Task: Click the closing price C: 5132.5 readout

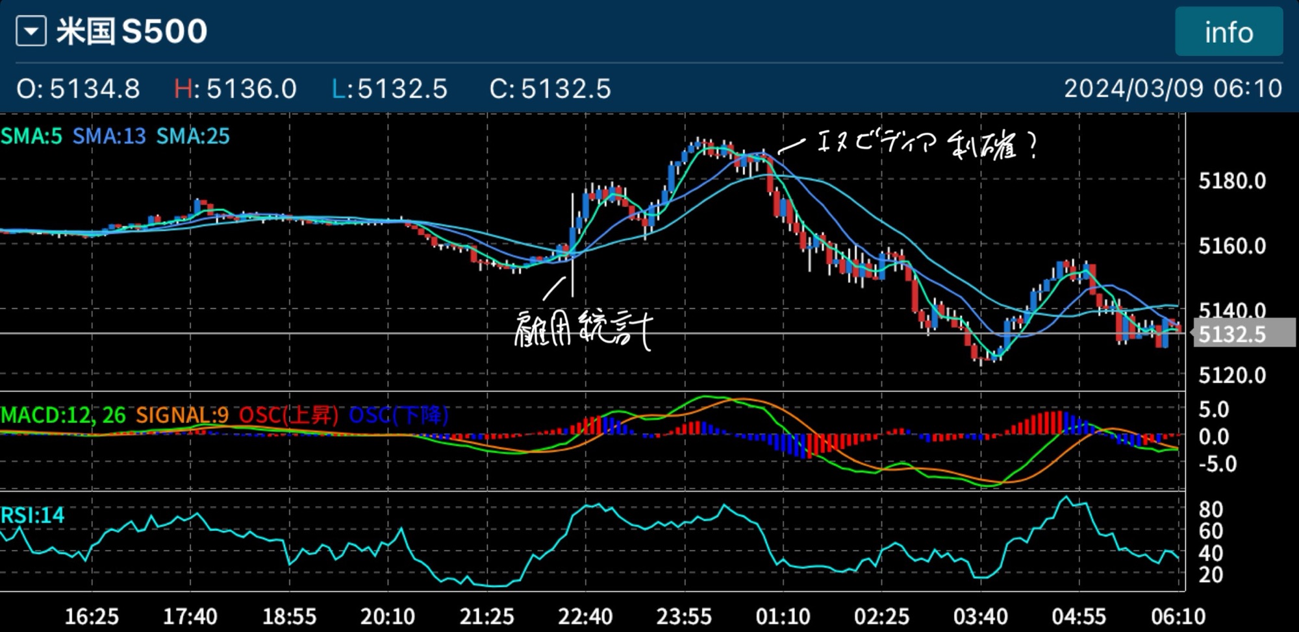Action: [x=550, y=89]
